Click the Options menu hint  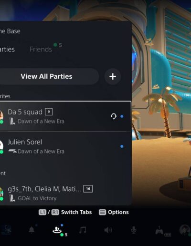[114, 212]
